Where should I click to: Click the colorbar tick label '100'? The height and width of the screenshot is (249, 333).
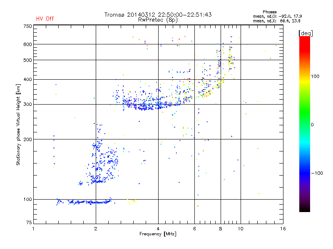tap(315, 76)
